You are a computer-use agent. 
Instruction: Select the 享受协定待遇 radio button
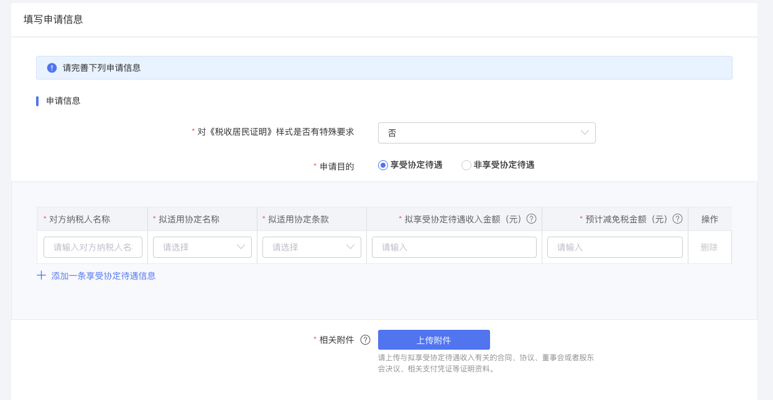tap(383, 165)
